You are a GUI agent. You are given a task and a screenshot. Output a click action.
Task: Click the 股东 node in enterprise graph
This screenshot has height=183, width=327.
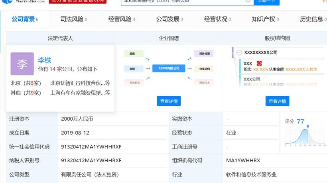(x=132, y=53)
